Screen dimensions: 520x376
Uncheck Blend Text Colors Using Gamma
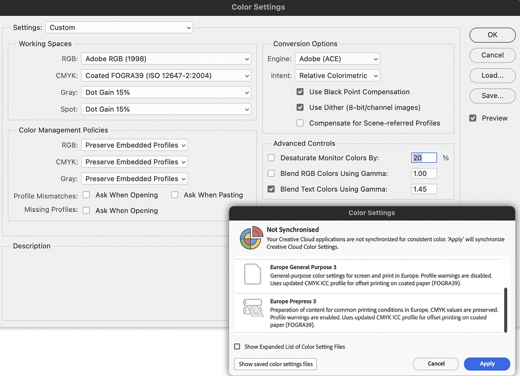pyautogui.click(x=271, y=189)
